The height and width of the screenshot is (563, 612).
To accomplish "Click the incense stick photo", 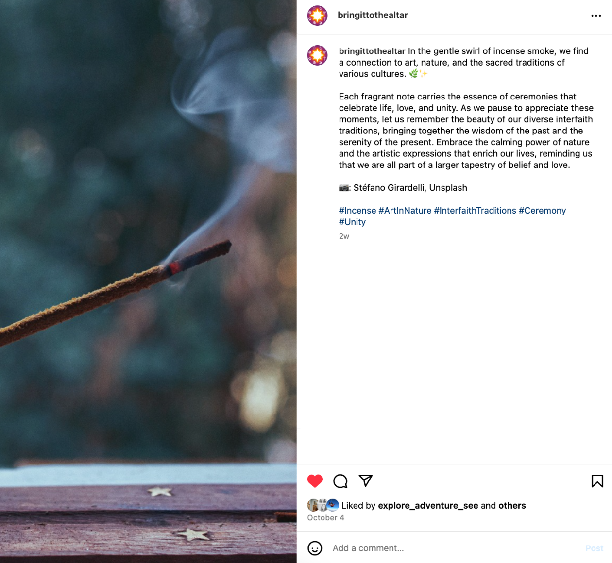I will point(148,281).
